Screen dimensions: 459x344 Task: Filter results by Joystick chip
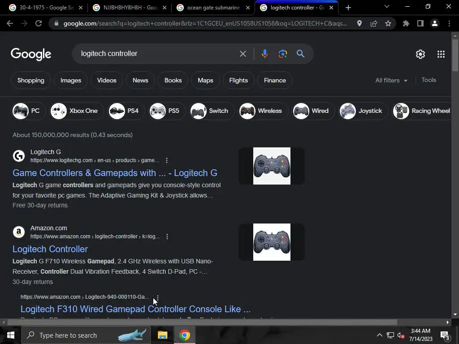click(x=363, y=111)
